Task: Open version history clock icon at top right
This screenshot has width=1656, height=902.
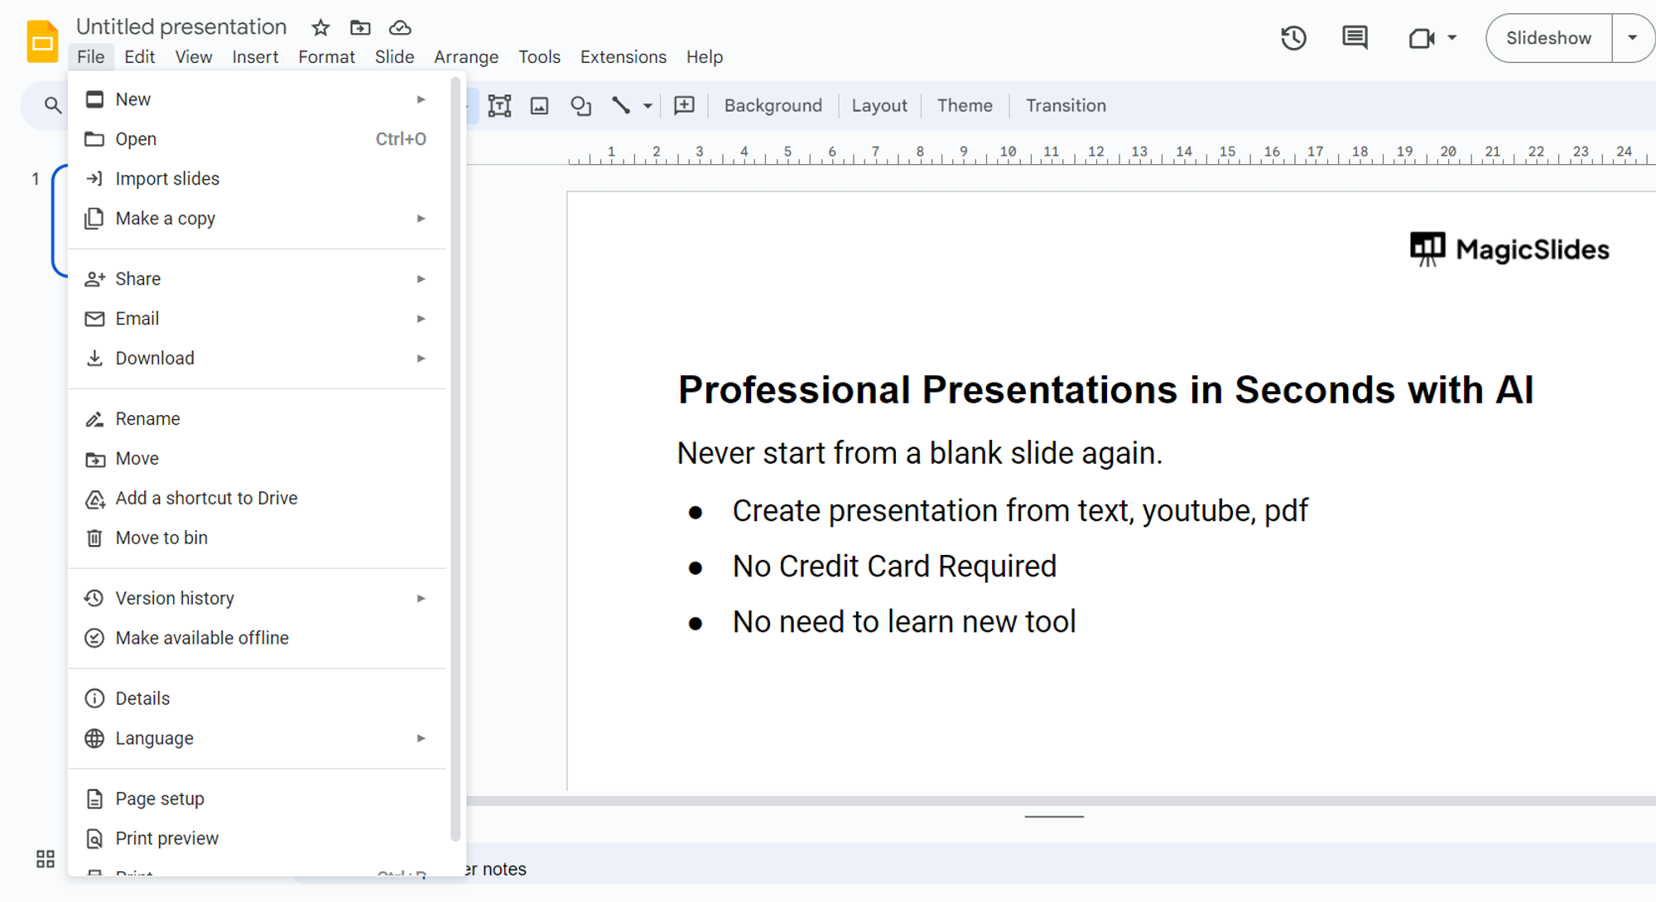Action: tap(1293, 38)
